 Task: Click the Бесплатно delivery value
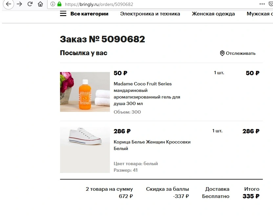pos(216,196)
